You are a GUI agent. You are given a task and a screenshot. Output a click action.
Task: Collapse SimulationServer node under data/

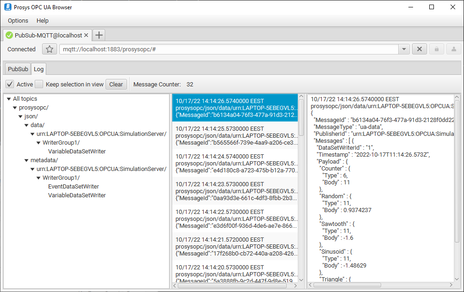coord(32,134)
